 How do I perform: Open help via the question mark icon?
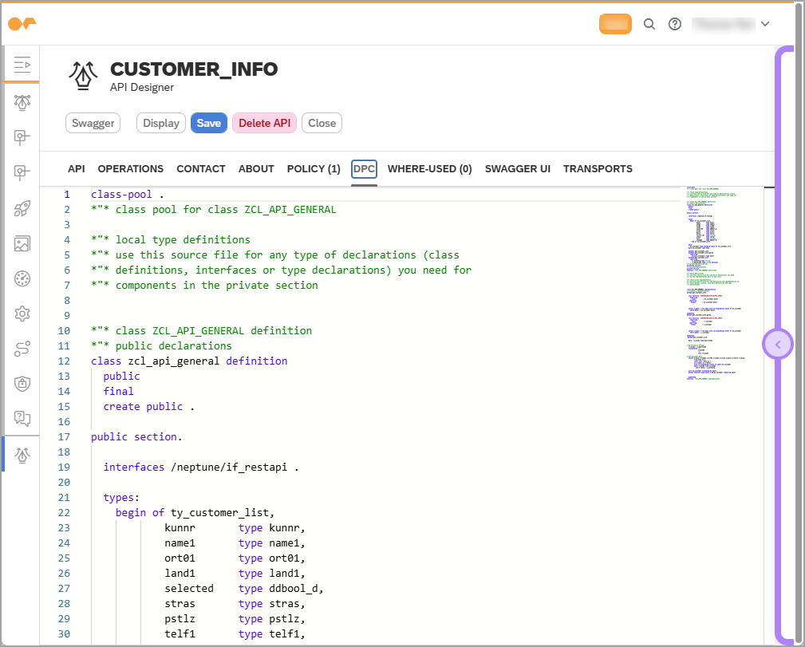coord(674,24)
